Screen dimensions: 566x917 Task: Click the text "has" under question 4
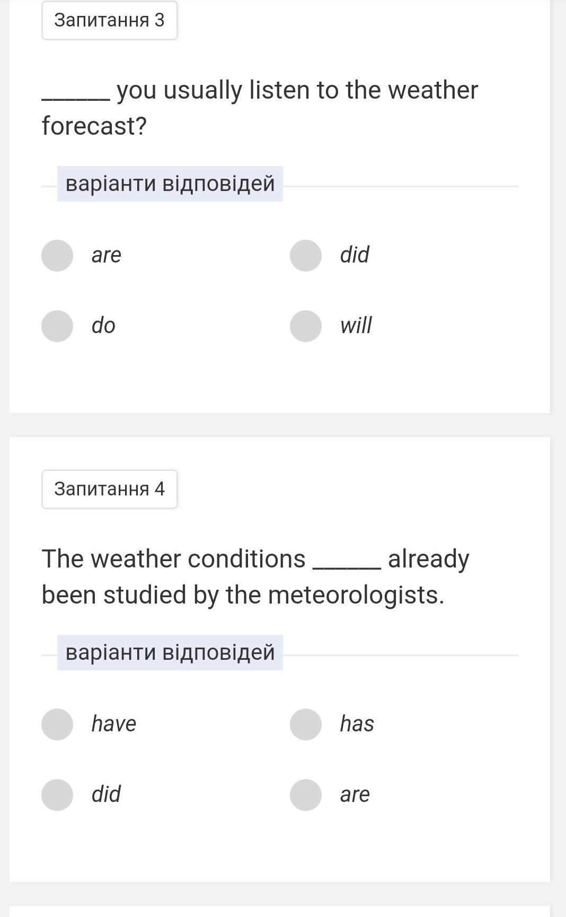point(357,723)
